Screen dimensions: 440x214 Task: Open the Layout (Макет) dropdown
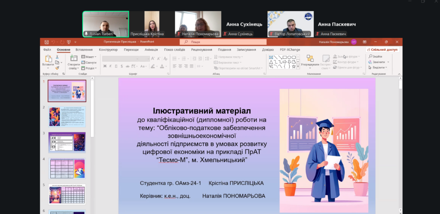coord(89,57)
